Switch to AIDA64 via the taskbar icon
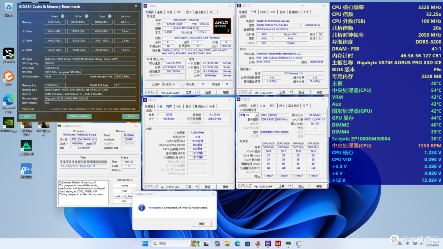The width and height of the screenshot is (443, 249). click(x=278, y=243)
